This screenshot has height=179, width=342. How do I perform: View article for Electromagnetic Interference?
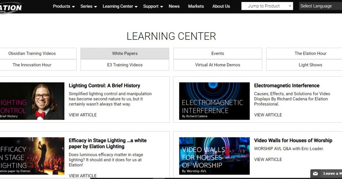click(x=268, y=115)
